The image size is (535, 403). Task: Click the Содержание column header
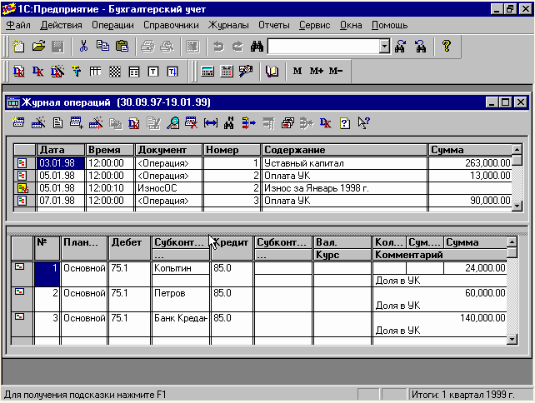[x=343, y=150]
